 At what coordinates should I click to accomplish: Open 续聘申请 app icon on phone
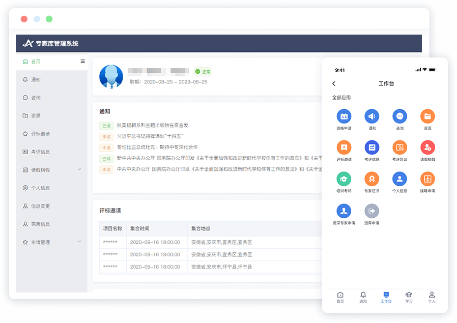click(x=427, y=180)
